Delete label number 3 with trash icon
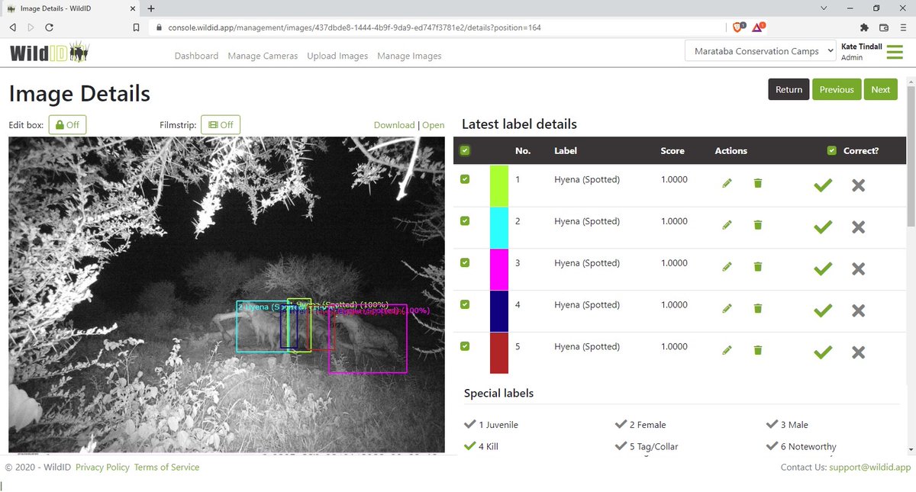The image size is (916, 492). point(757,266)
